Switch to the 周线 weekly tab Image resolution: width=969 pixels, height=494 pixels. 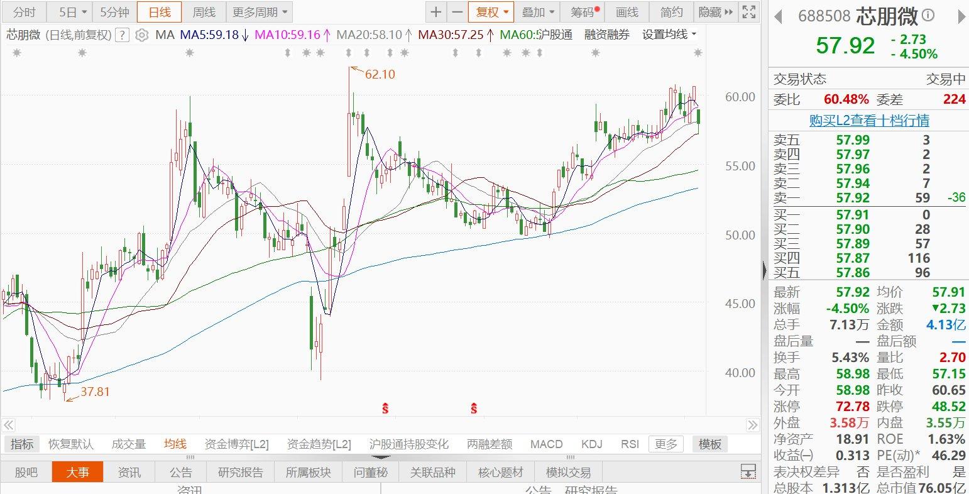(x=204, y=12)
